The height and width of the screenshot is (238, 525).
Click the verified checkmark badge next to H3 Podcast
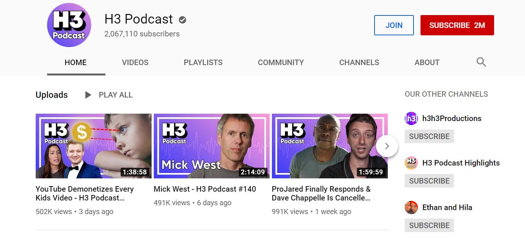182,20
